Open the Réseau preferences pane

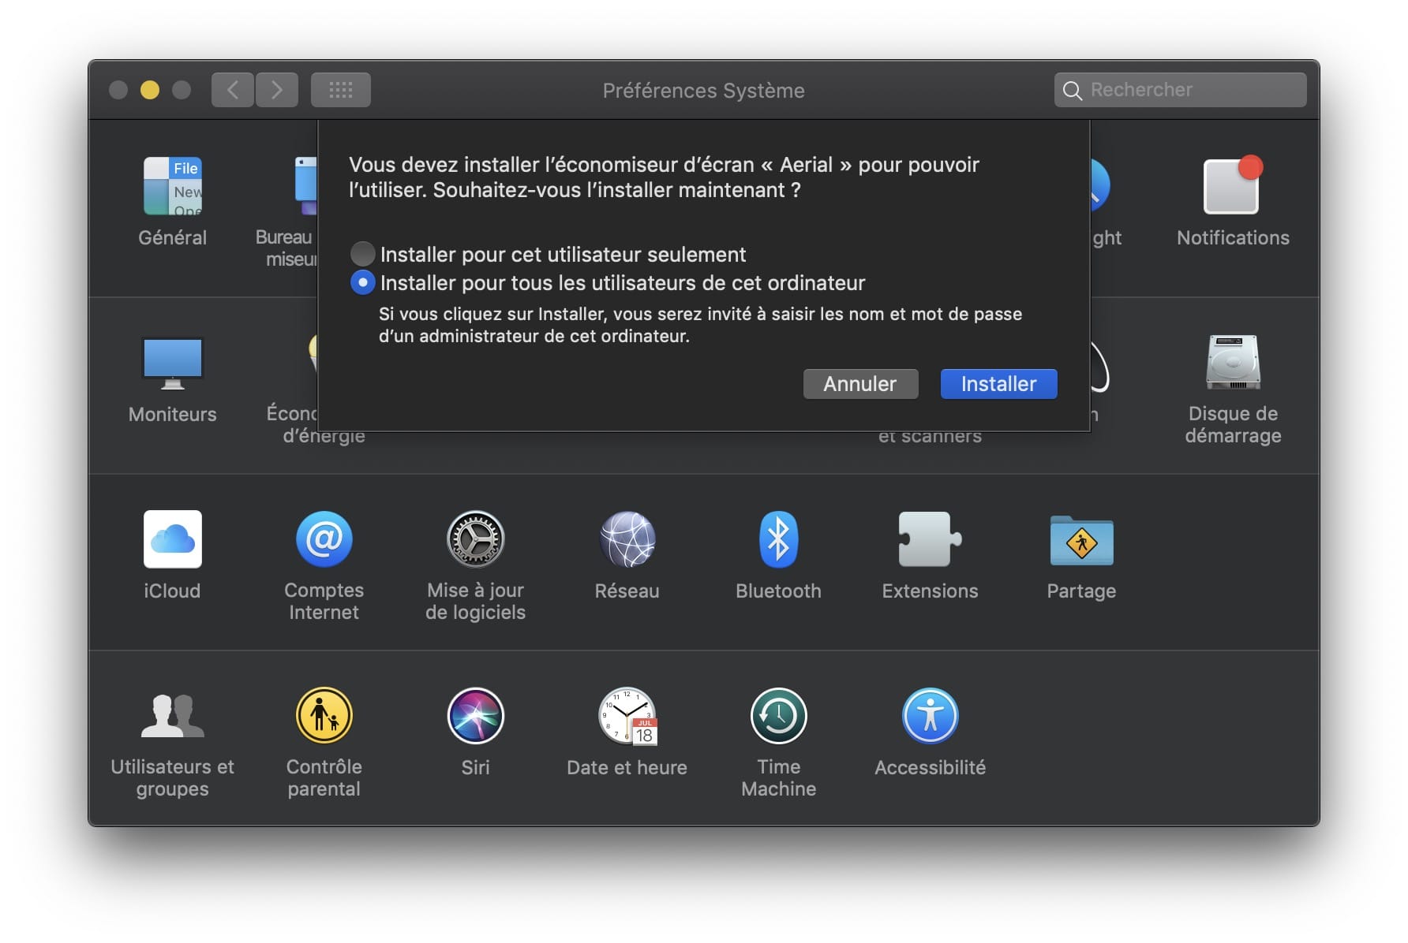point(627,539)
